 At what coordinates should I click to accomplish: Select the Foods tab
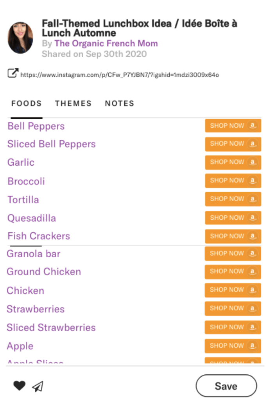[x=26, y=103]
